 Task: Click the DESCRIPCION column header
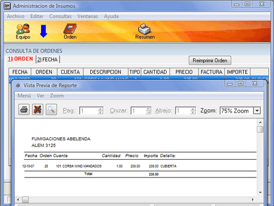106,72
